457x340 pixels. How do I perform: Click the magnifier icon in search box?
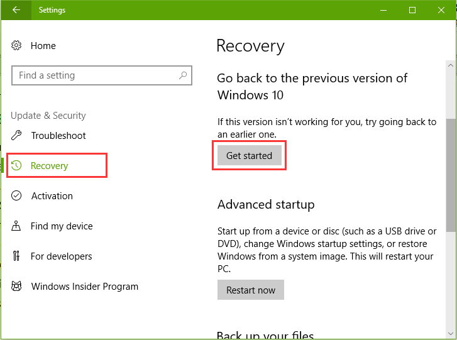(x=183, y=75)
